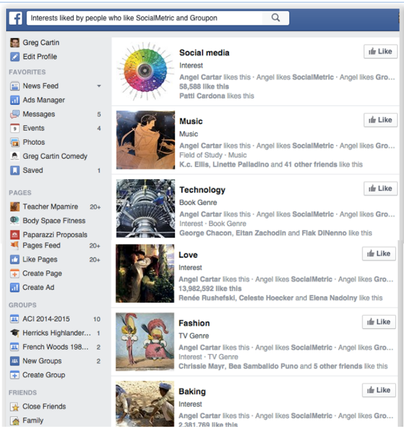Click the News Feed icon
The height and width of the screenshot is (428, 404).
pos(15,86)
